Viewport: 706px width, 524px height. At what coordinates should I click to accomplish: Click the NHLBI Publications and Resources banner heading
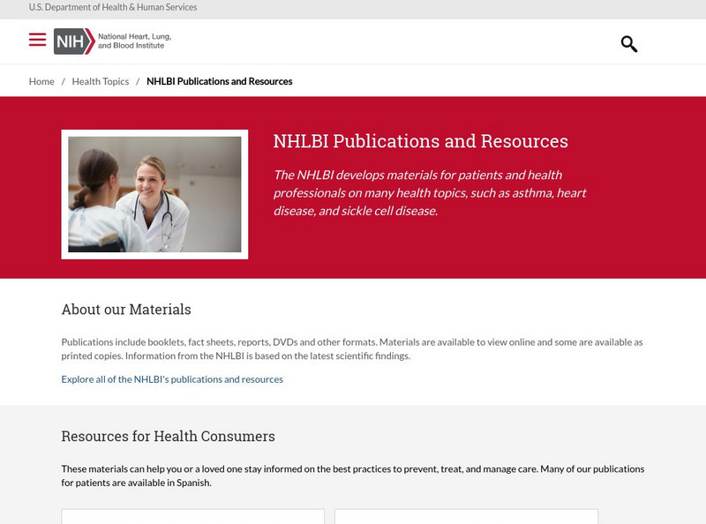pos(420,141)
